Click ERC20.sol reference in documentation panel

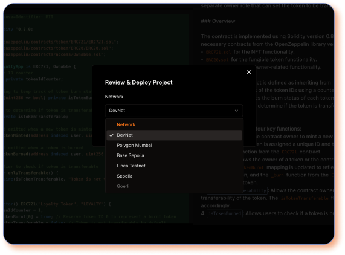[217, 60]
